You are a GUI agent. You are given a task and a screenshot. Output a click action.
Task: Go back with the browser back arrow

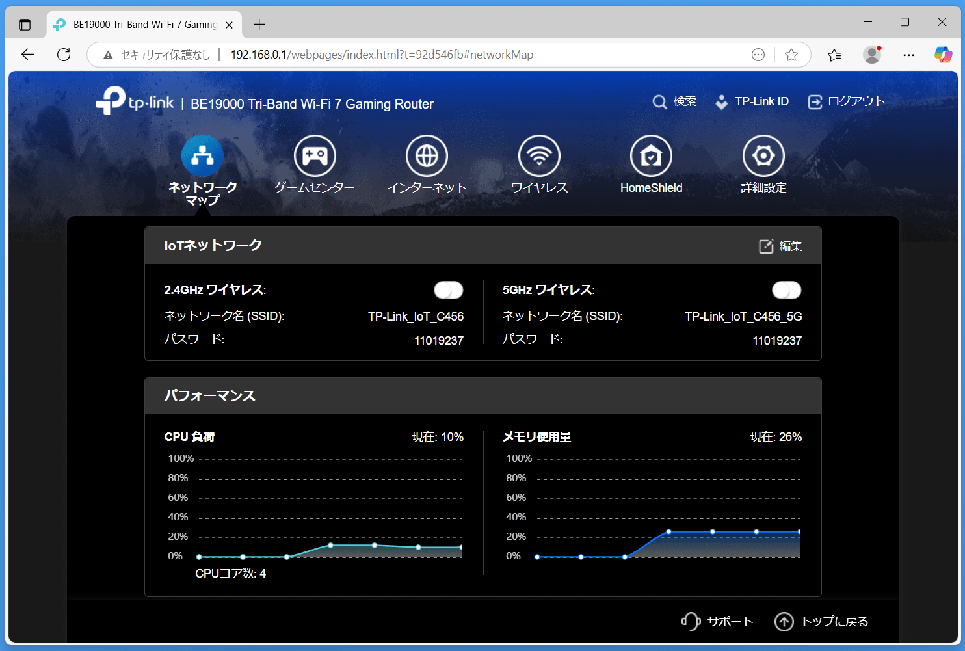coord(28,55)
